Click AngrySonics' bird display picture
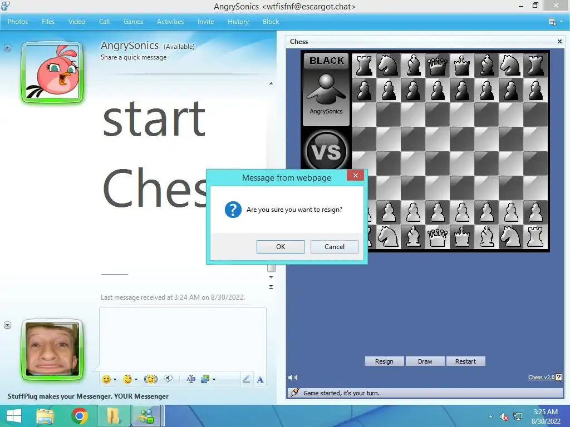The height and width of the screenshot is (427, 570). (53, 72)
